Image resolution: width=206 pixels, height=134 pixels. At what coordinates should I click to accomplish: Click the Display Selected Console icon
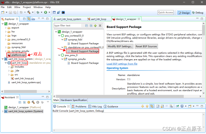(182, 106)
